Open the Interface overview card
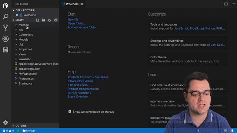 (188, 103)
